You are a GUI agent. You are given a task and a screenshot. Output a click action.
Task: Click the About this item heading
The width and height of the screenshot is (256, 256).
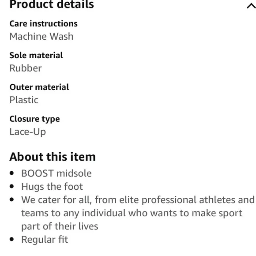click(53, 157)
